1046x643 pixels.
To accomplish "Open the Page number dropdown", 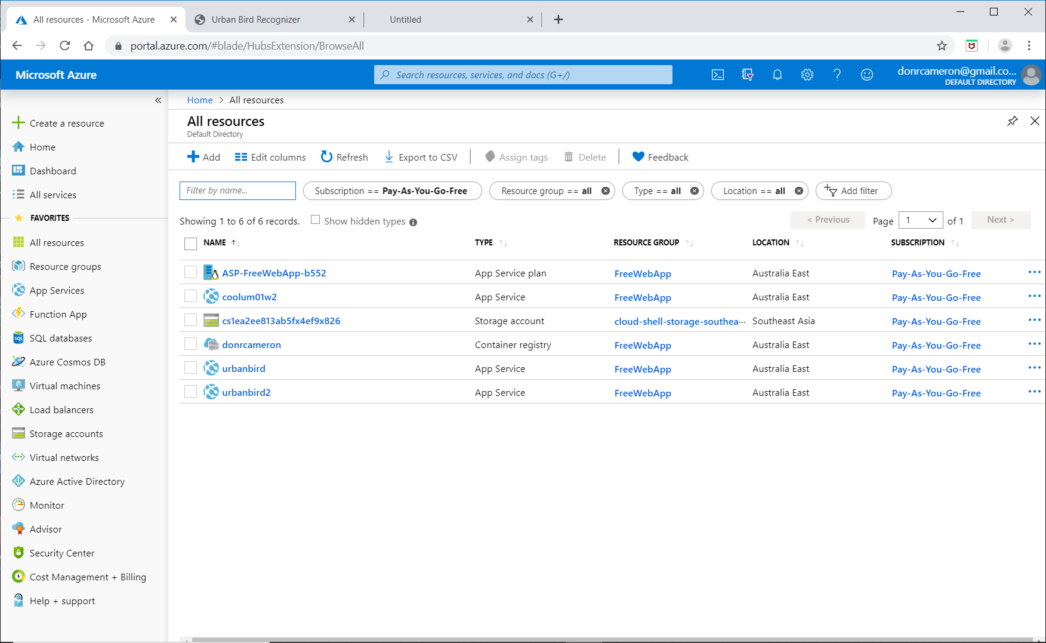I will (921, 220).
